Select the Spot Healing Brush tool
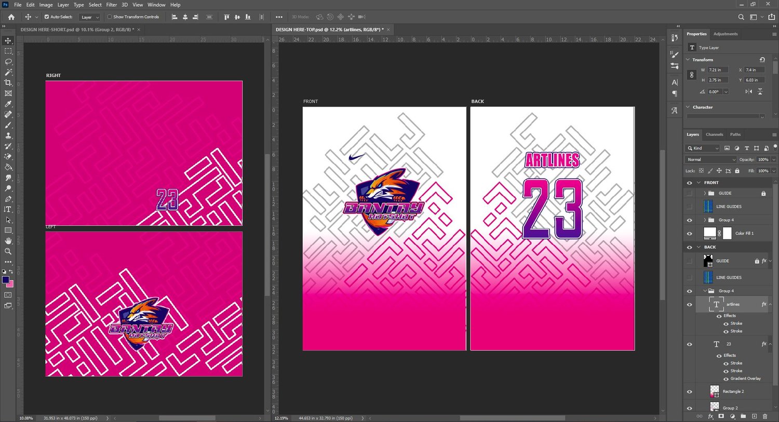 click(8, 115)
